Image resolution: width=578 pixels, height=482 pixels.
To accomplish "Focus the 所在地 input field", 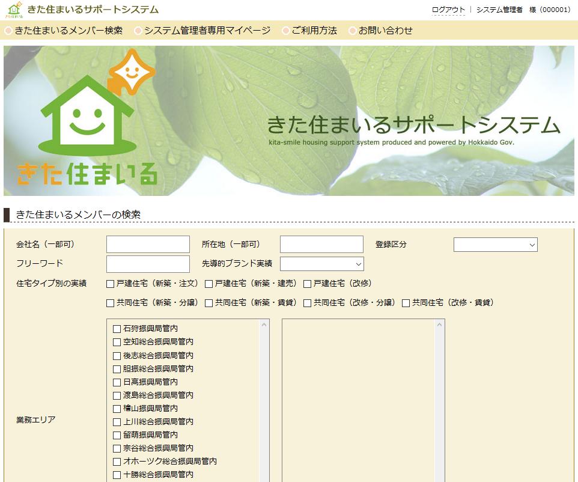I will point(321,244).
